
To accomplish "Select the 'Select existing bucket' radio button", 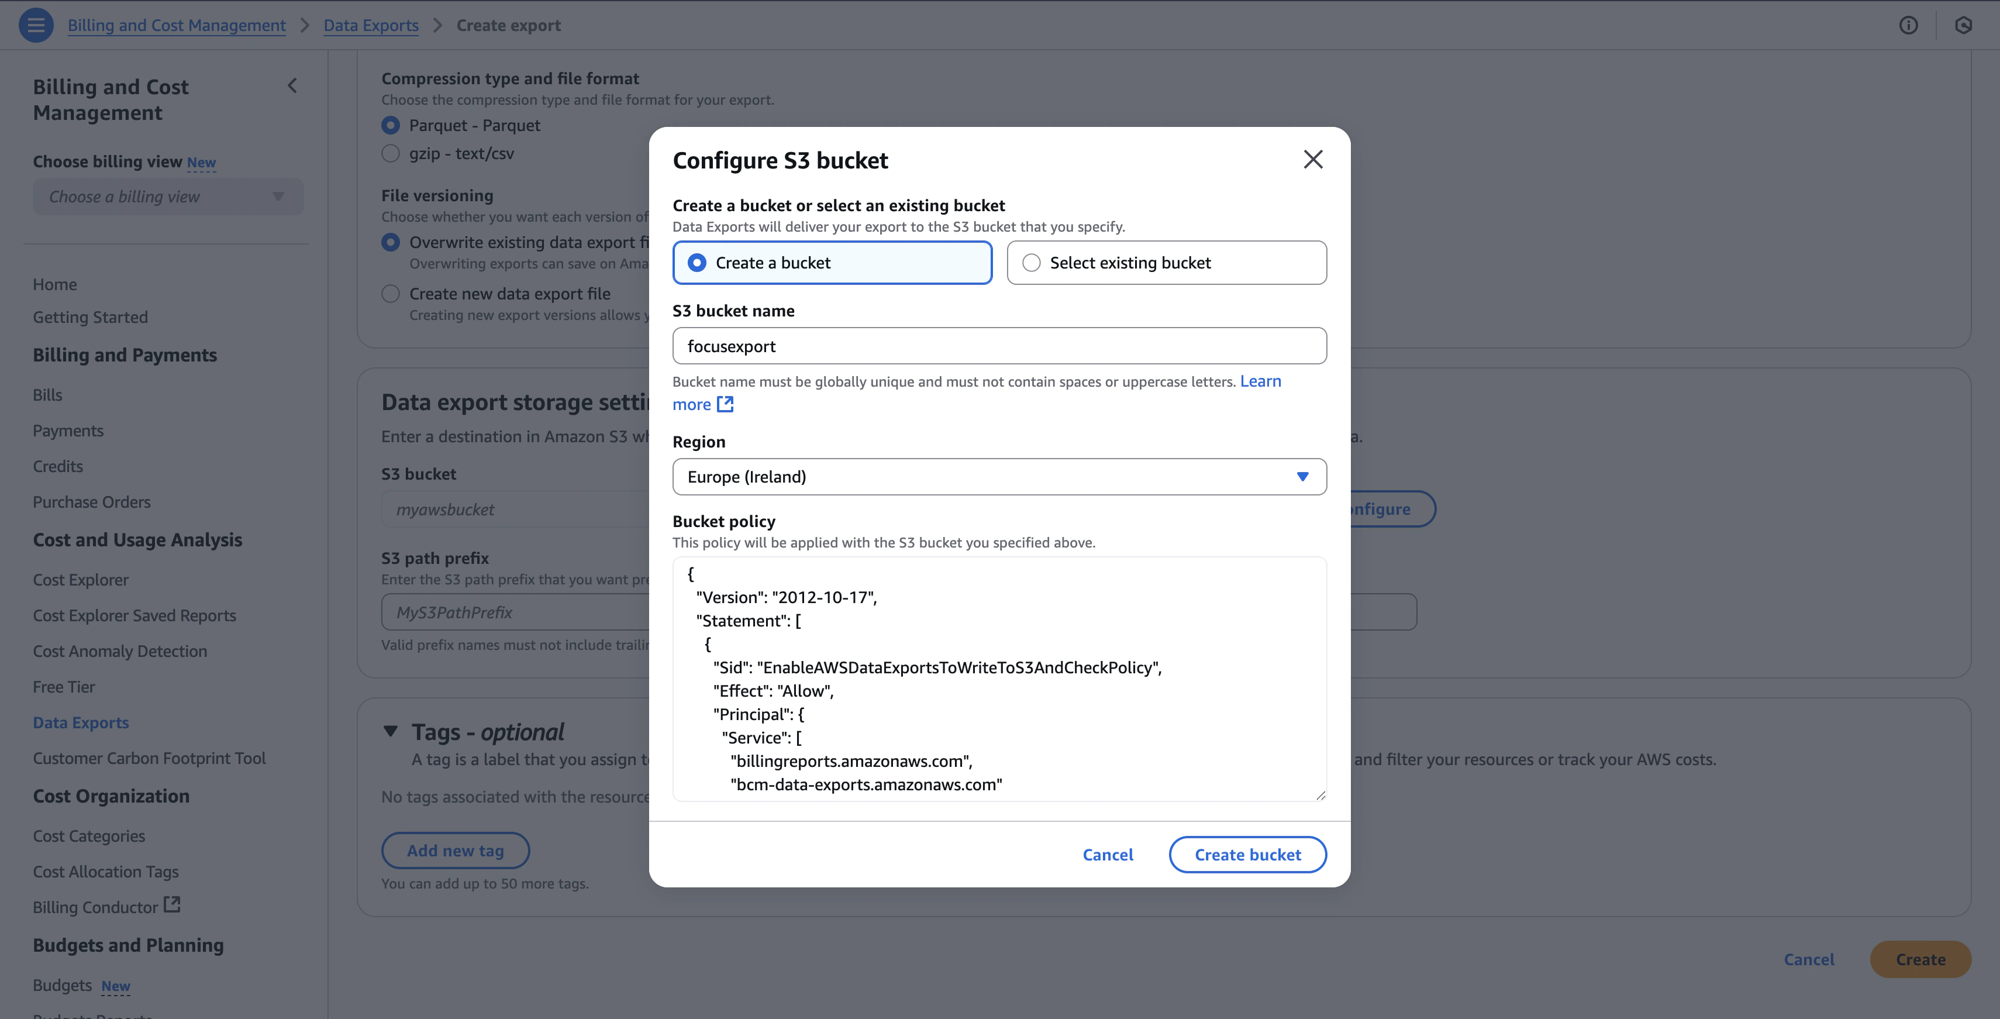I will click(x=1032, y=263).
